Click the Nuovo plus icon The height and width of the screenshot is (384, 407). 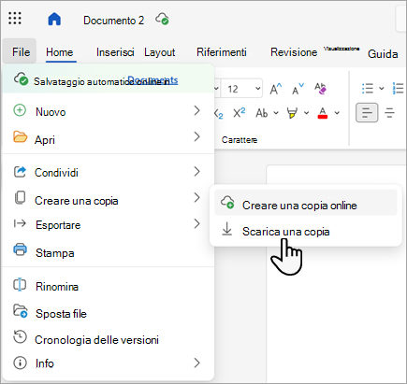point(20,110)
